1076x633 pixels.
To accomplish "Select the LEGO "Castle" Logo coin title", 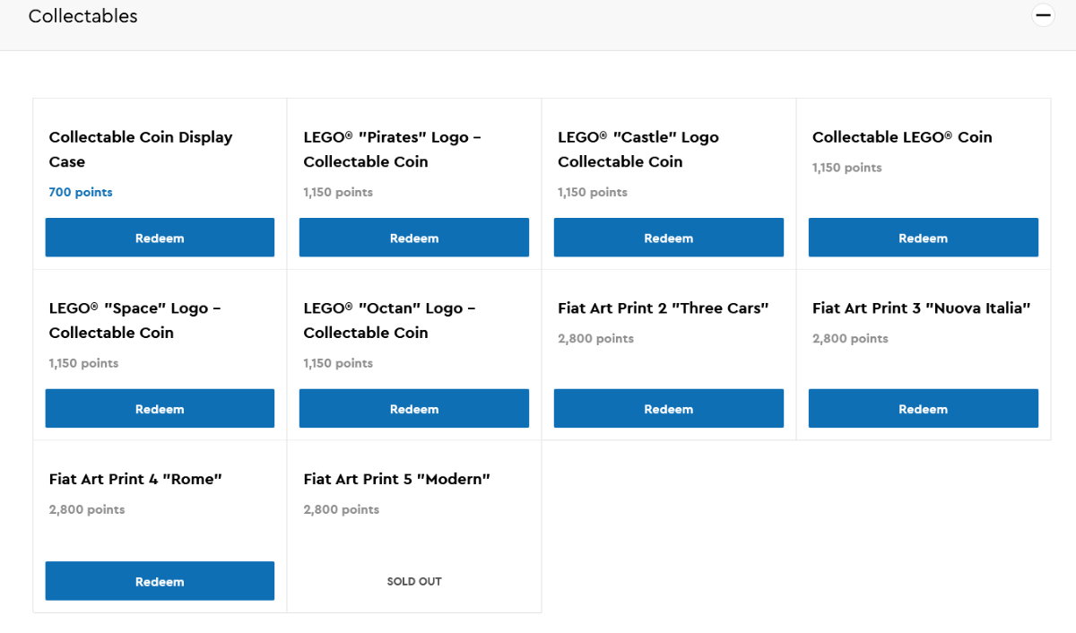I will [638, 150].
